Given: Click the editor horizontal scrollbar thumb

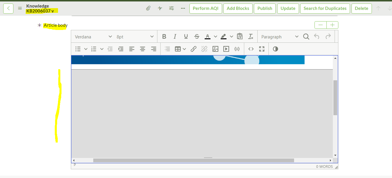Looking at the screenshot, I should point(194,160).
